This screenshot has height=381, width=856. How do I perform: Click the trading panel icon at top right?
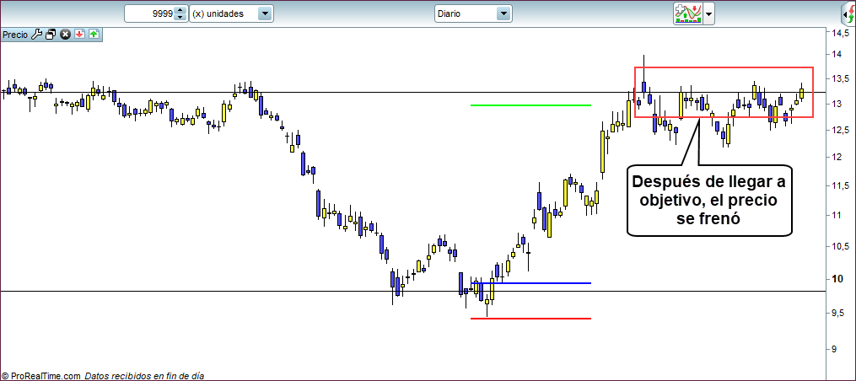(x=848, y=13)
